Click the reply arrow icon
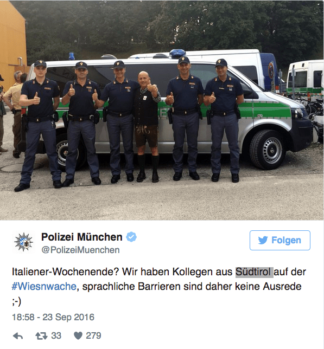324x349 pixels. [18, 336]
